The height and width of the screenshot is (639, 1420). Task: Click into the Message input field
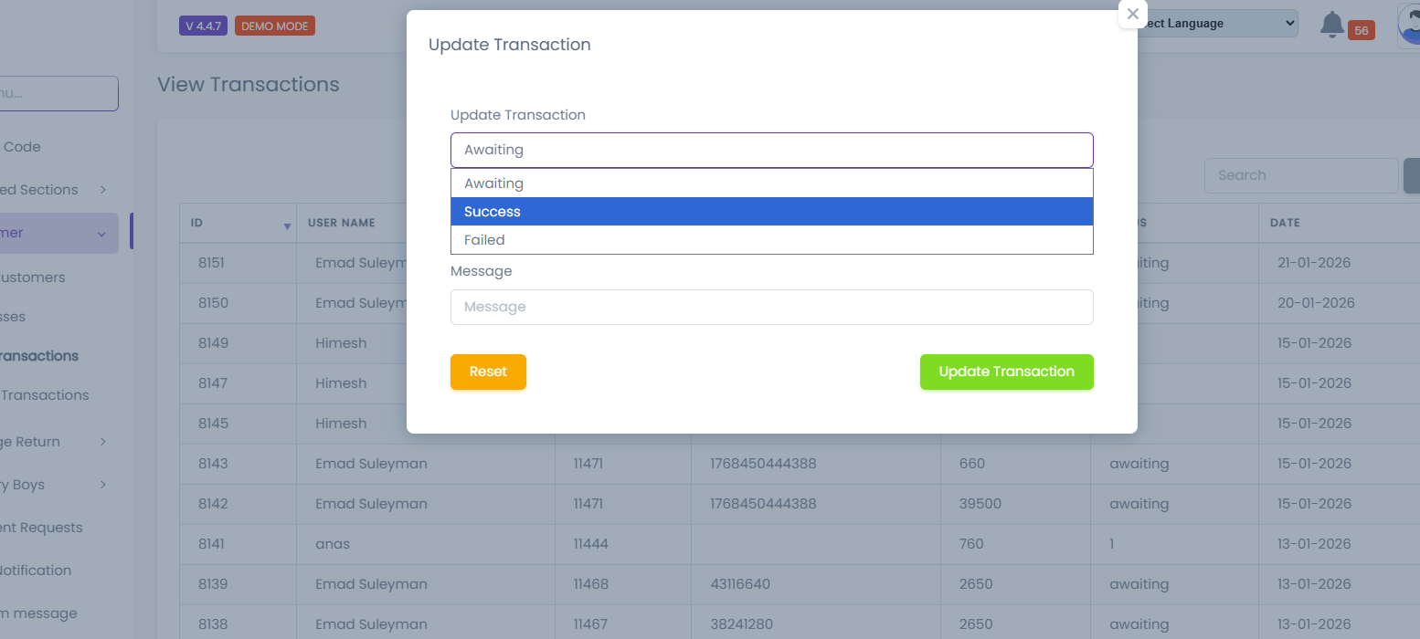(771, 307)
